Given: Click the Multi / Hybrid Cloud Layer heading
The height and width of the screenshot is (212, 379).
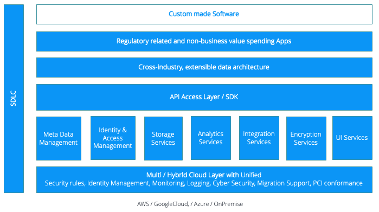Looking at the screenshot, I should [x=204, y=175].
